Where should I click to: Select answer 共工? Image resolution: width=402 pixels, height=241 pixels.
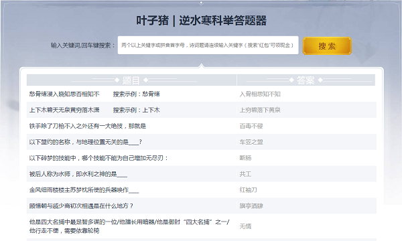245,174
